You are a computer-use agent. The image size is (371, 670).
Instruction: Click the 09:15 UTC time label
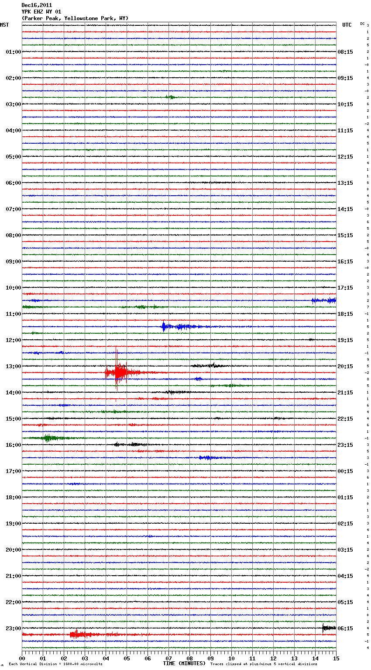click(345, 78)
